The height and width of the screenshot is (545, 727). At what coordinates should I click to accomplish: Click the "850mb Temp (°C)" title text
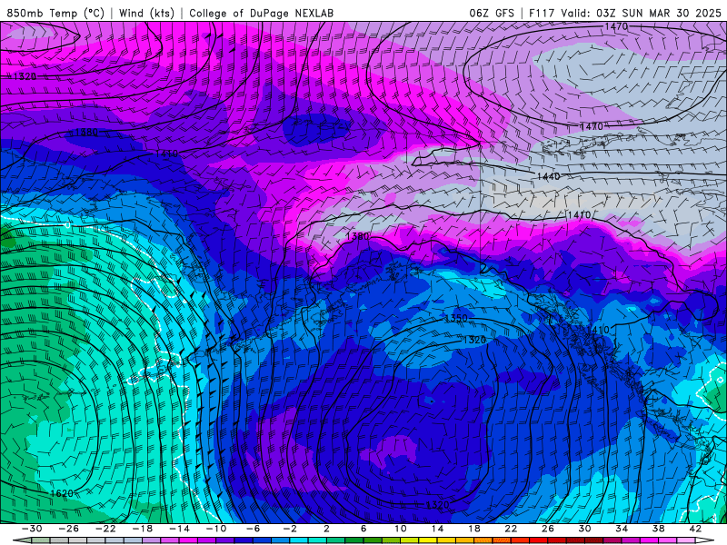(55, 13)
